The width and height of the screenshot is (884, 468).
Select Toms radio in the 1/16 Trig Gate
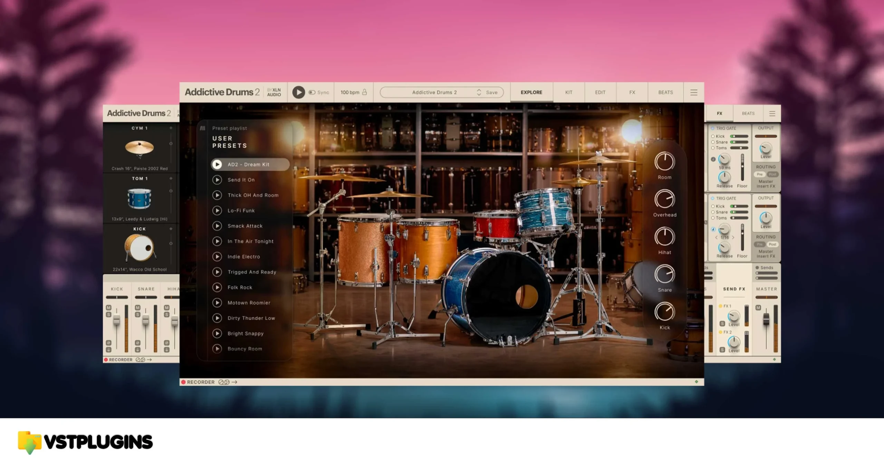click(x=713, y=218)
